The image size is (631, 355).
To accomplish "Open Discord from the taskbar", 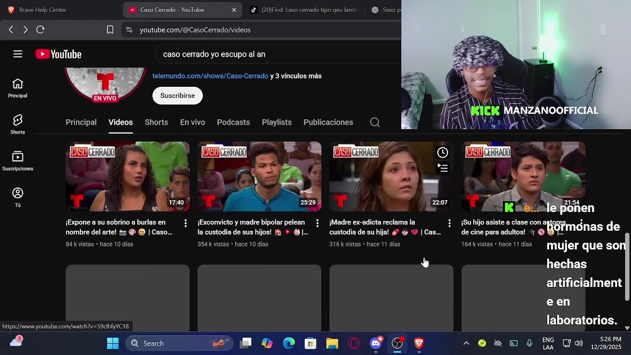I will pyautogui.click(x=376, y=343).
